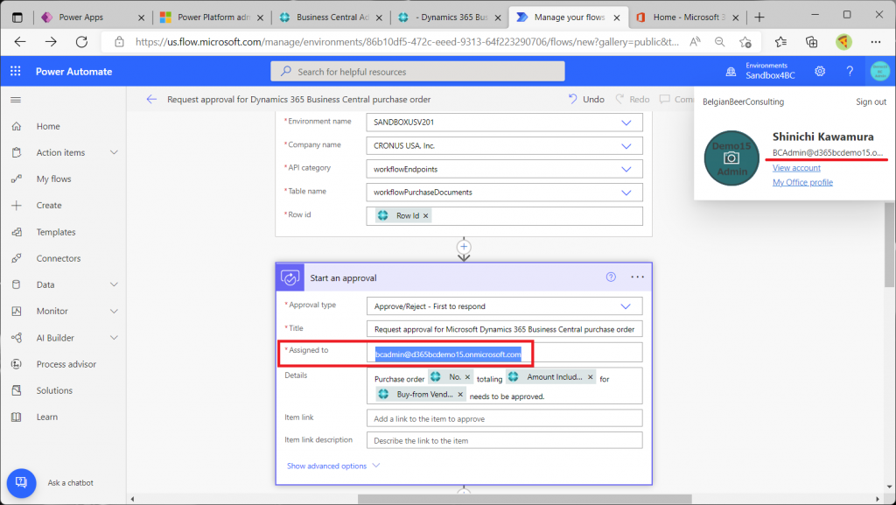Switch to the Dynamics 365 Business tab

pos(449,18)
